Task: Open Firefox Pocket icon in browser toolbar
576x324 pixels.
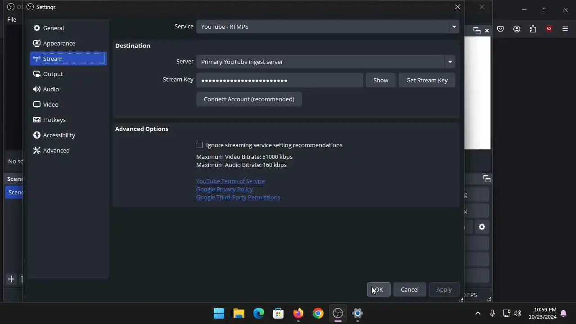Action: [x=500, y=29]
